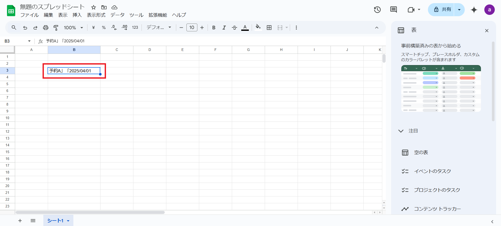This screenshot has width=501, height=226.
Task: Open the font family dropdown
Action: point(159,27)
